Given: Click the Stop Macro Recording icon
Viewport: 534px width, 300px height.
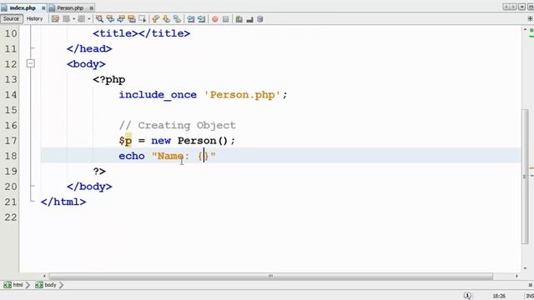Looking at the screenshot, I should [225, 19].
